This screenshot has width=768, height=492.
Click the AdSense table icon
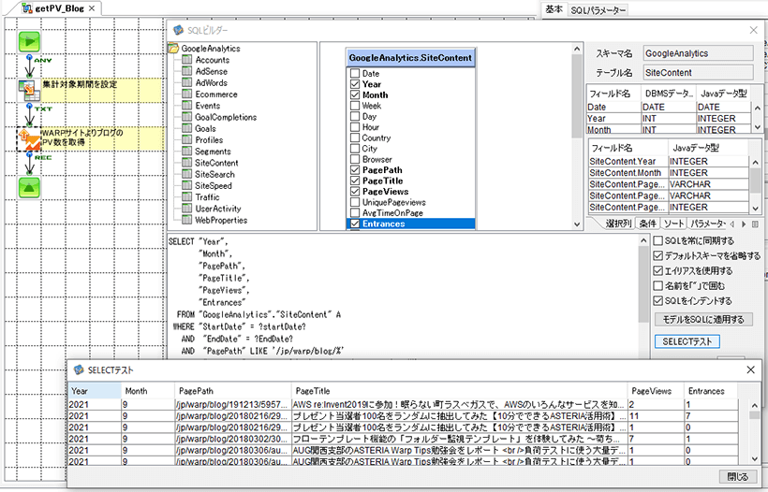pos(187,71)
